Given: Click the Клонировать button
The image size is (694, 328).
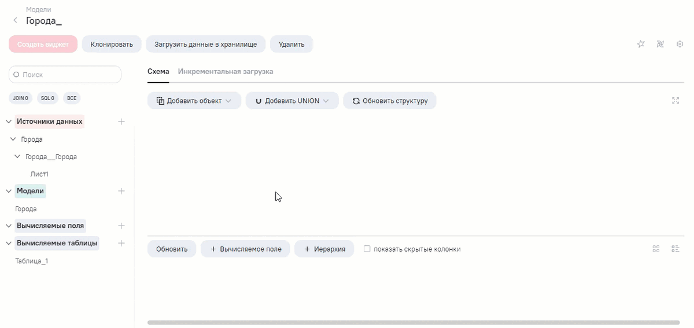Looking at the screenshot, I should point(112,44).
